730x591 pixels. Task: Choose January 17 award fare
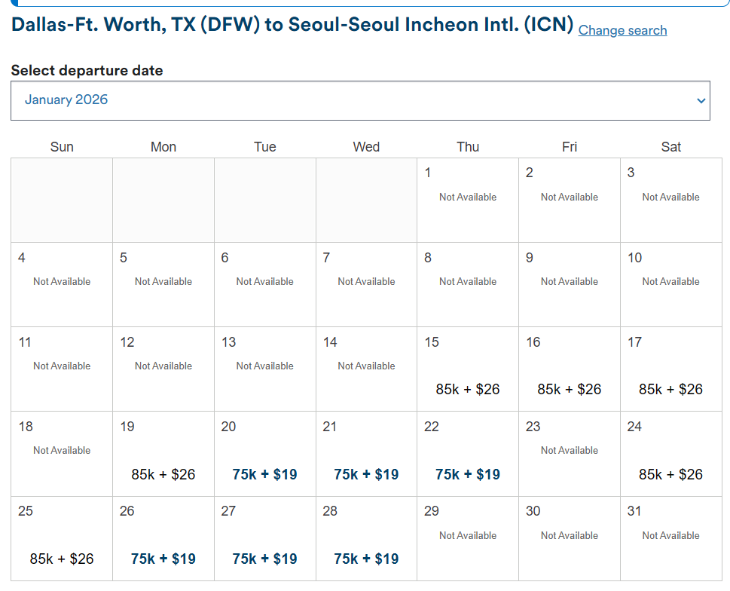pyautogui.click(x=670, y=389)
